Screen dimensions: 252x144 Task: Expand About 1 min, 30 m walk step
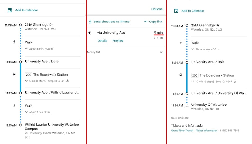tap(26, 112)
